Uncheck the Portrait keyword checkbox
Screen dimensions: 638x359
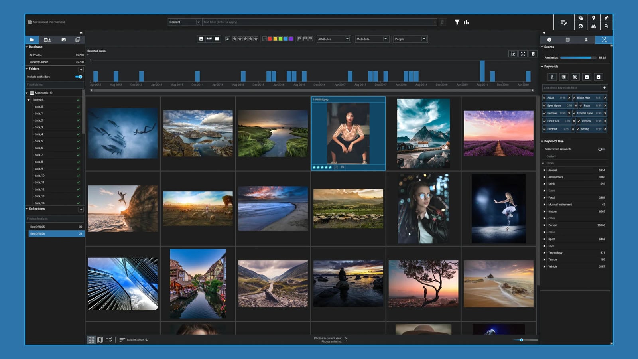click(x=545, y=129)
